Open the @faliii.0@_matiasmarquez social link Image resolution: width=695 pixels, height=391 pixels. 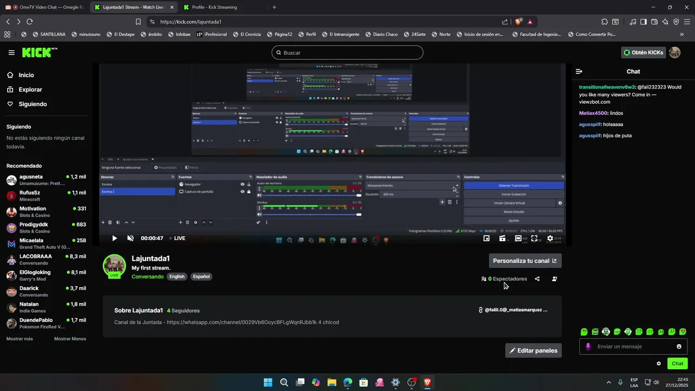pyautogui.click(x=513, y=310)
